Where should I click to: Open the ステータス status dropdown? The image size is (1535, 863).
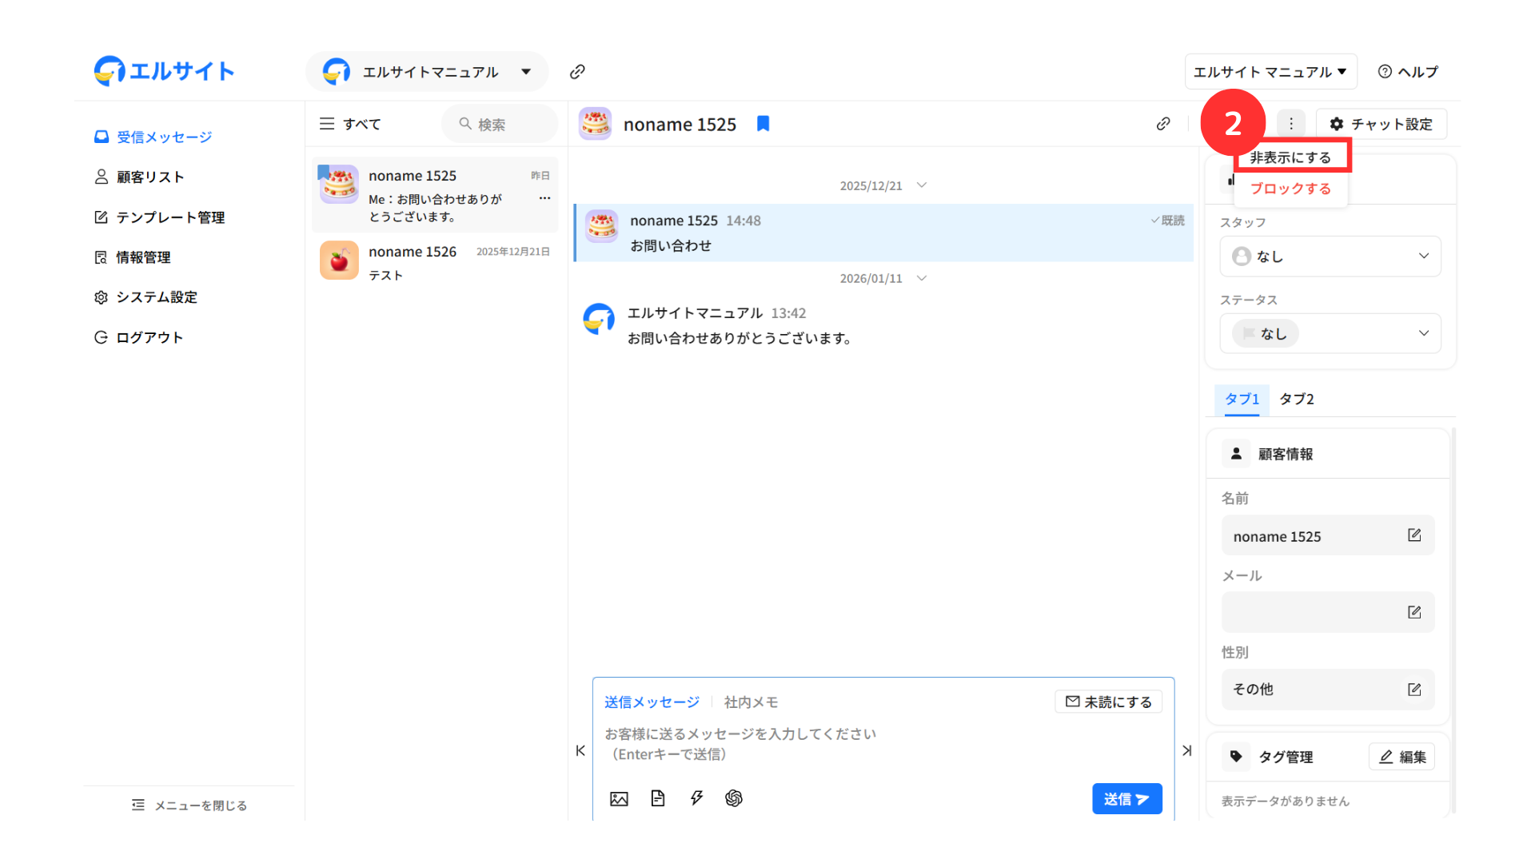[1330, 333]
